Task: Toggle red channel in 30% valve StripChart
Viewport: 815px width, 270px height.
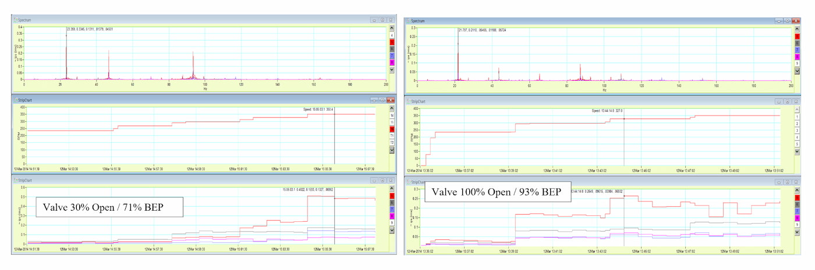Action: click(392, 196)
